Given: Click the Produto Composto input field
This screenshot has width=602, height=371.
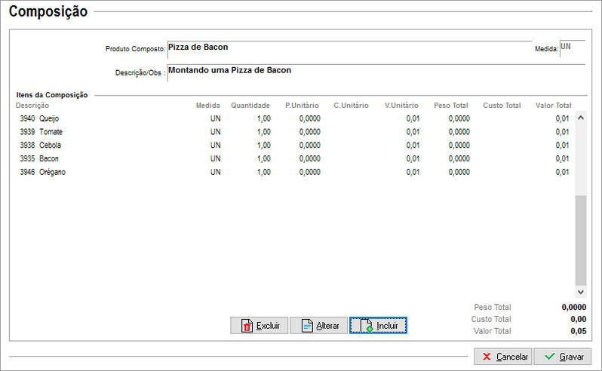Looking at the screenshot, I should pyautogui.click(x=349, y=48).
